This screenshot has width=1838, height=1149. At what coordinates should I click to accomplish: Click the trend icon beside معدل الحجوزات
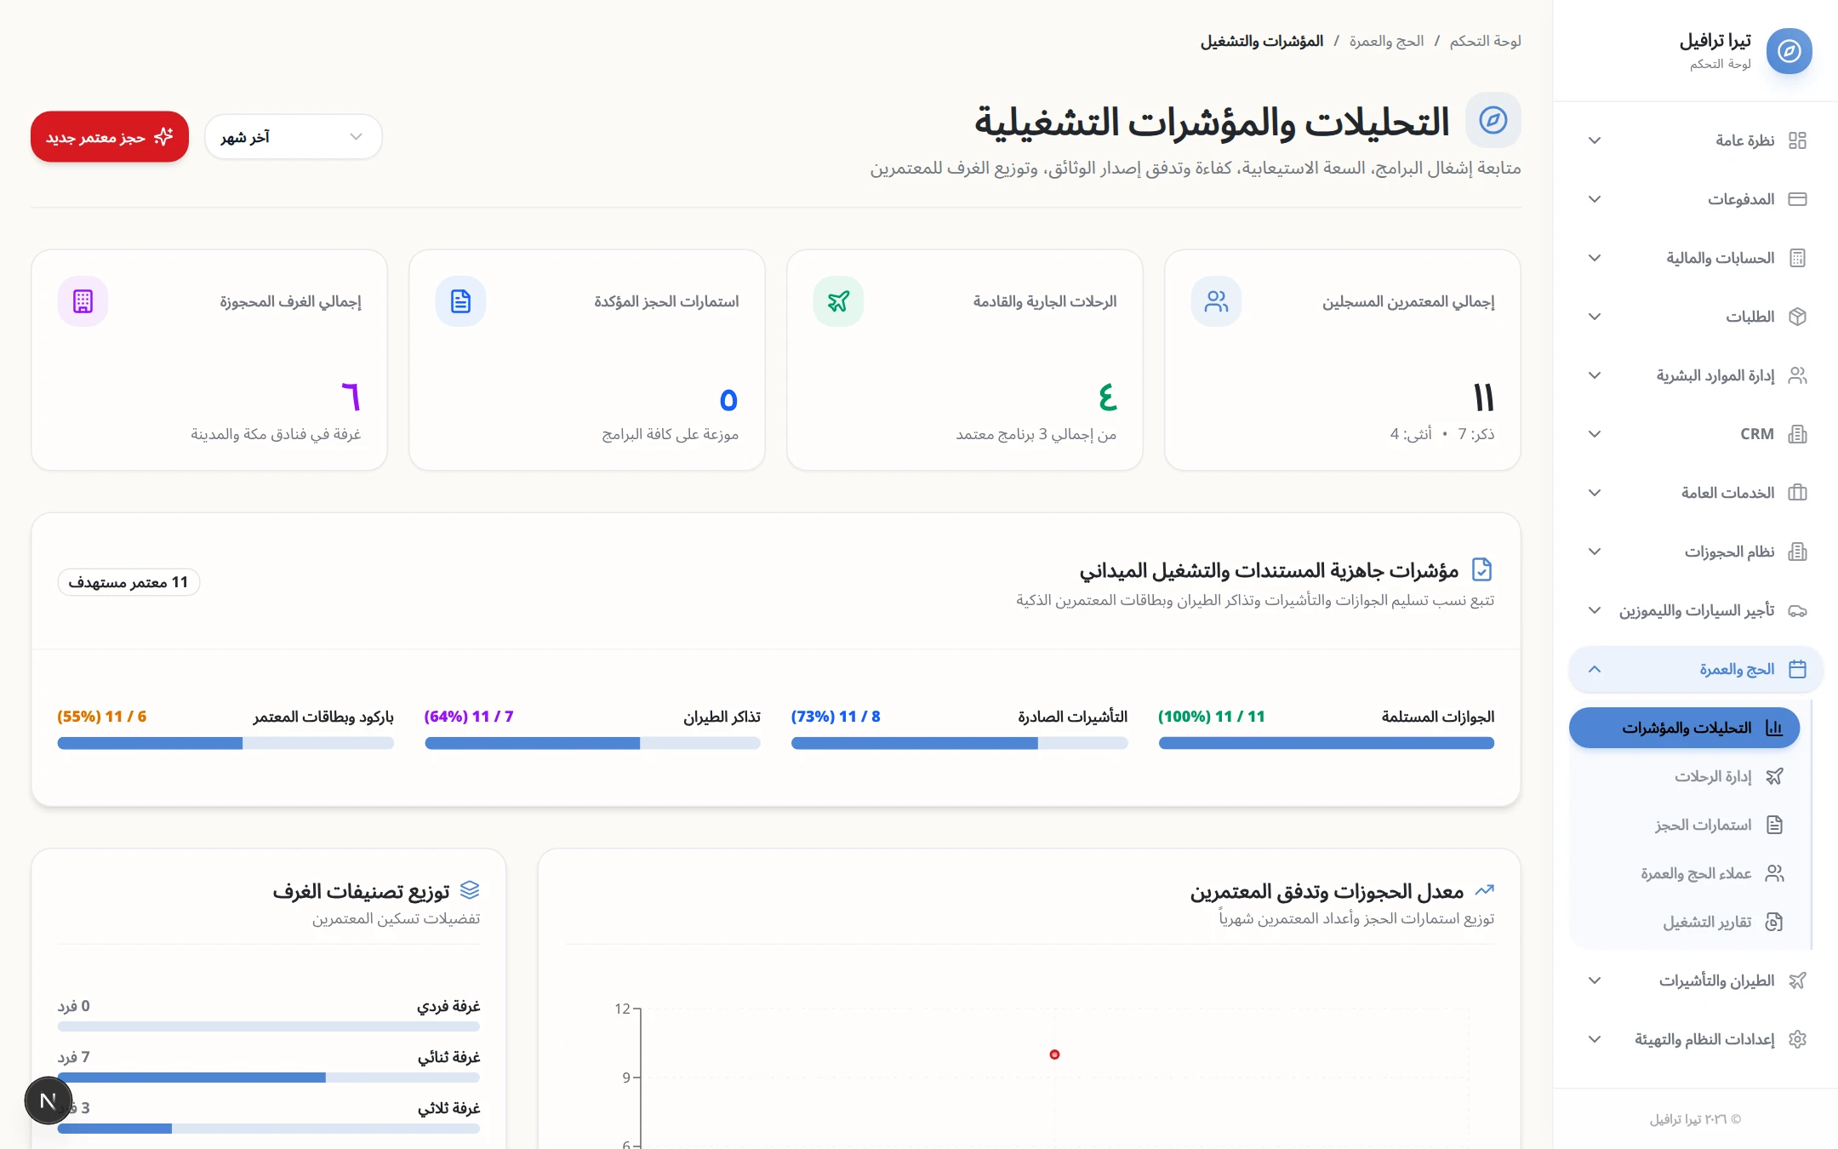[1484, 890]
